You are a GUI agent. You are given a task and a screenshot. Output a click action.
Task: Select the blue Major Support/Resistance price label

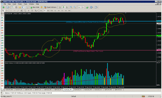[x=159, y=21]
